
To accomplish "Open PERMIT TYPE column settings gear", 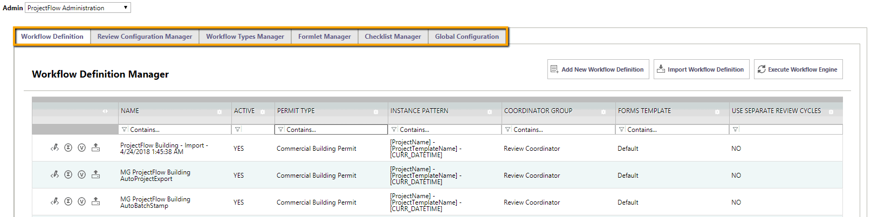I will [x=376, y=112].
